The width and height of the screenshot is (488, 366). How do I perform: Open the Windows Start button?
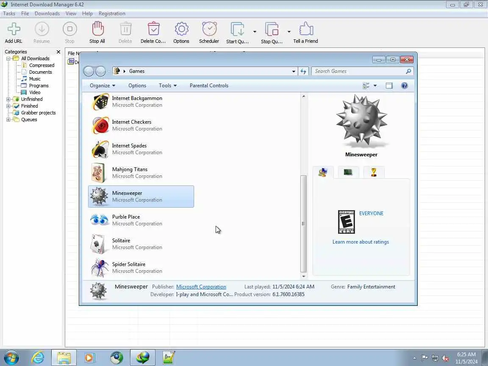coord(11,358)
